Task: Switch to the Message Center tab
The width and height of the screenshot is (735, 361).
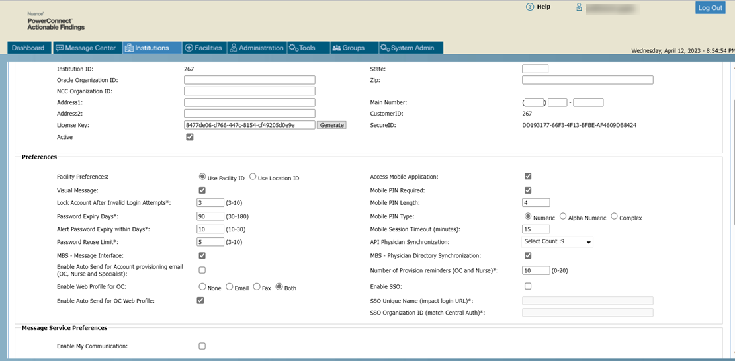Action: (86, 48)
